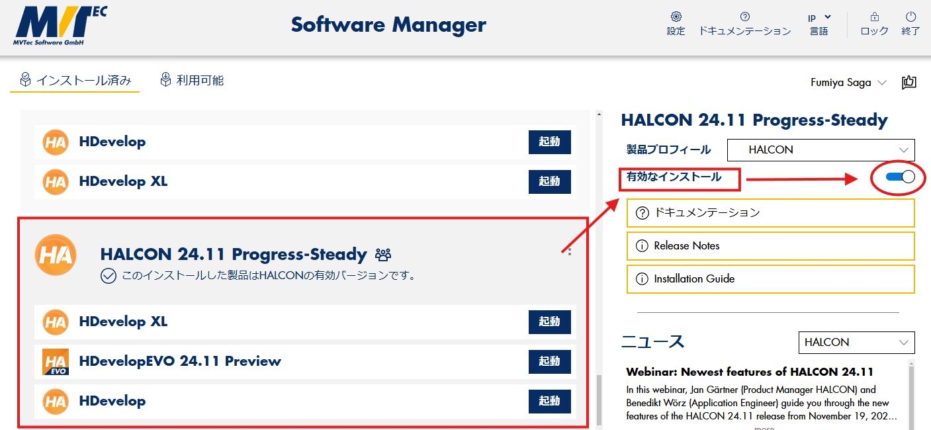The height and width of the screenshot is (430, 931).
Task: Expand the 製品プロフィール HALCON dropdown
Action: [x=820, y=150]
